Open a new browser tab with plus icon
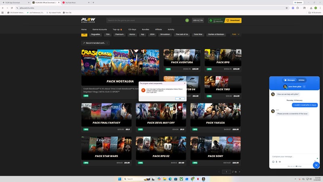This screenshot has height=182, width=323. tap(93, 2)
